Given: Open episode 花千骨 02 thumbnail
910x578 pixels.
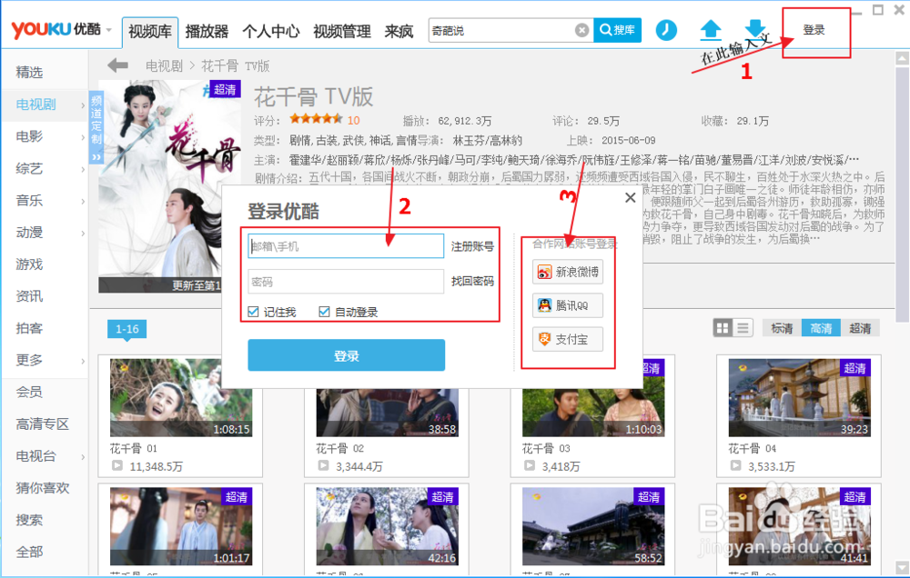Looking at the screenshot, I should pos(387,413).
